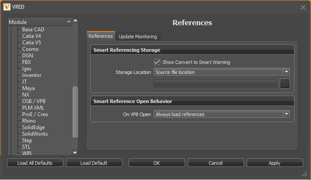The height and width of the screenshot is (180, 311).
Task: Confirm settings with the OK button
Action: coord(156,163)
